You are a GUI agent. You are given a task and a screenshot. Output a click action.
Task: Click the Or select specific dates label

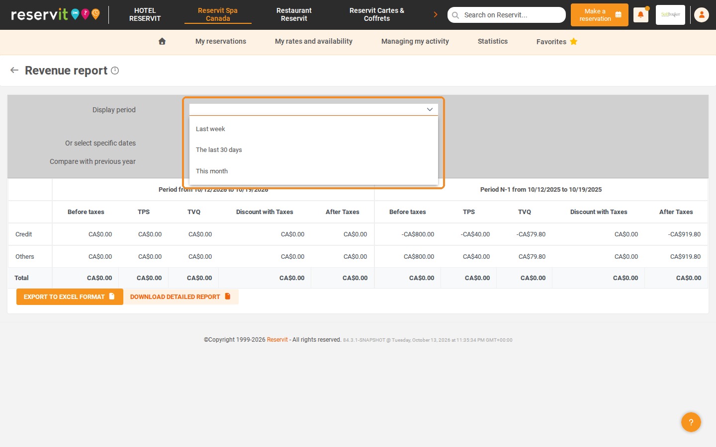point(100,143)
